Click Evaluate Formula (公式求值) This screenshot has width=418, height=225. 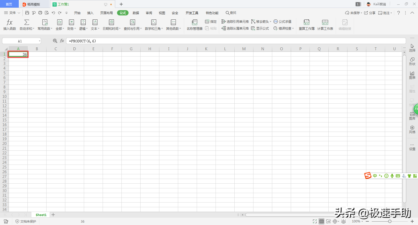[x=282, y=21]
